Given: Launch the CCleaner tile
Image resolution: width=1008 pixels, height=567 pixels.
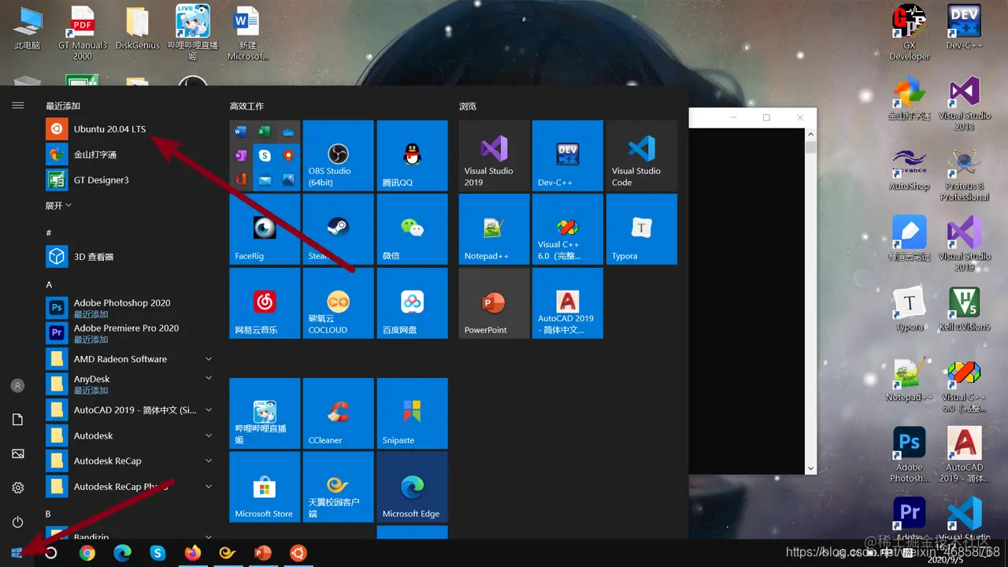Looking at the screenshot, I should 338,413.
